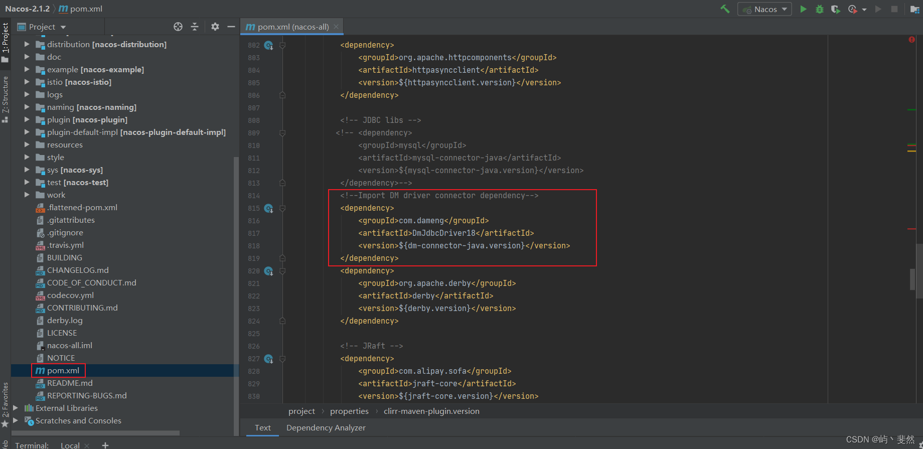The width and height of the screenshot is (923, 449).
Task: Open nacos-all.iml file
Action: tap(64, 345)
